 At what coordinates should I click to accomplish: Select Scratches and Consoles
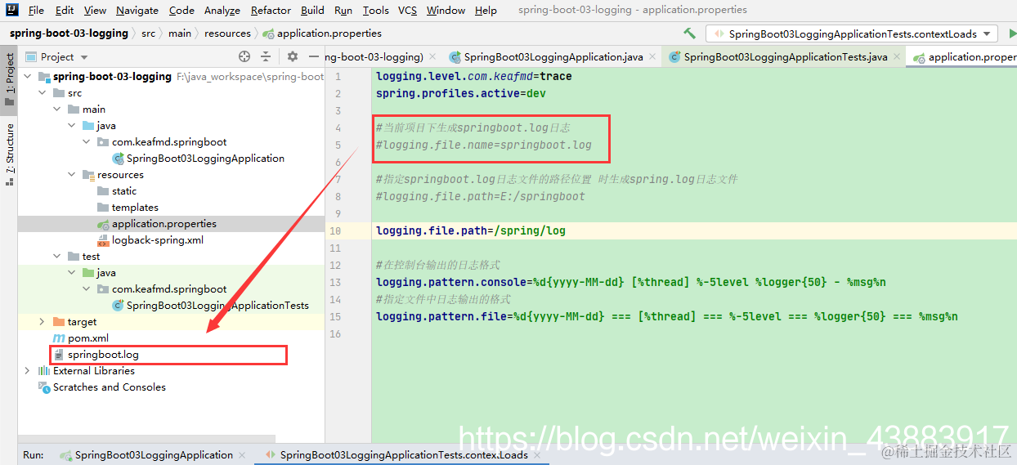pyautogui.click(x=109, y=387)
